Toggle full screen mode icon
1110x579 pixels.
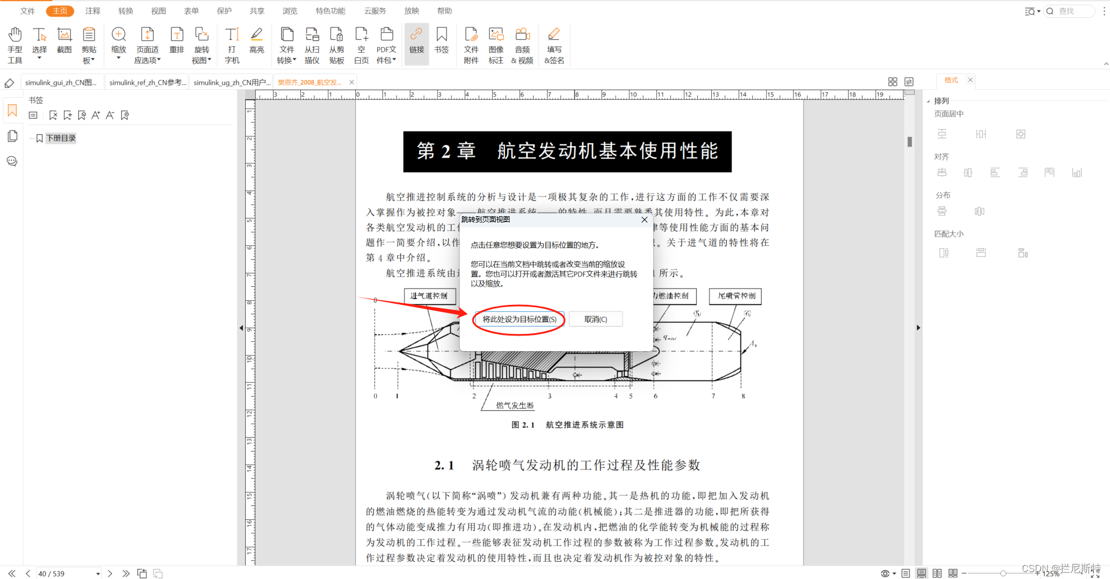pyautogui.click(x=1095, y=574)
